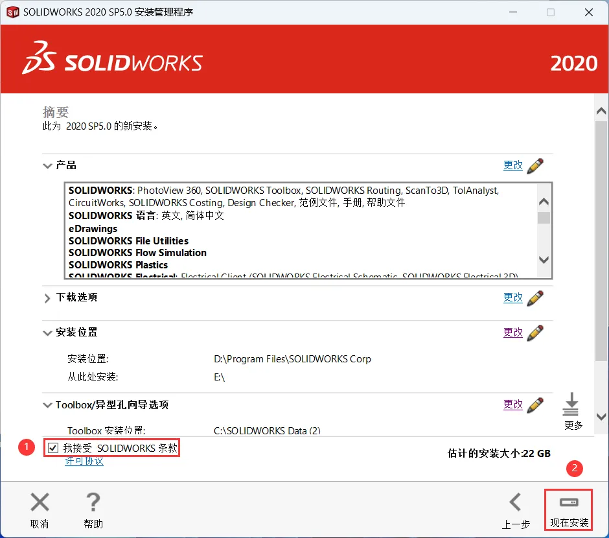Click the pencil icon beside 产品
This screenshot has width=609, height=538.
pos(535,166)
